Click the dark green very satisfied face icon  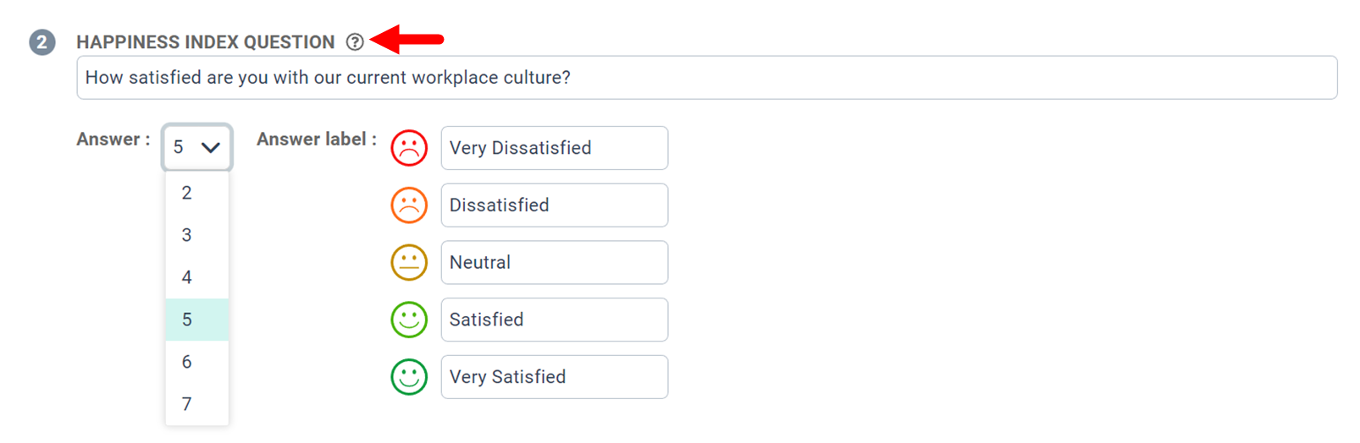[409, 377]
